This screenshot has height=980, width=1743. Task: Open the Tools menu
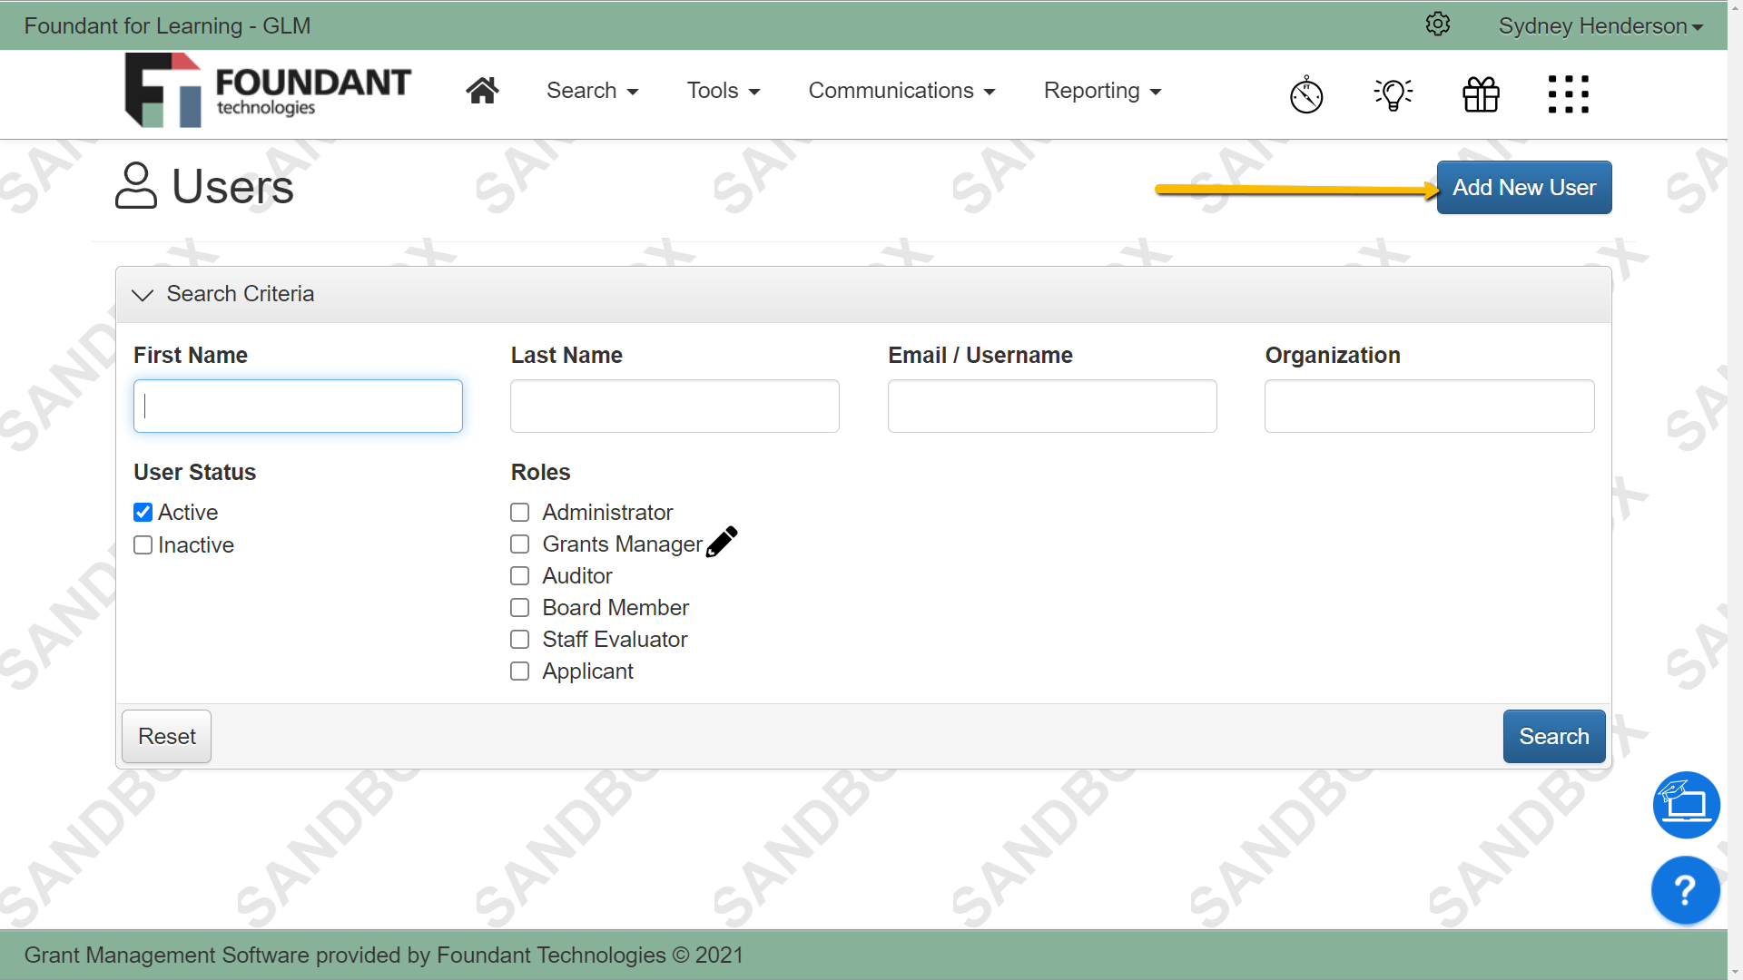click(723, 91)
